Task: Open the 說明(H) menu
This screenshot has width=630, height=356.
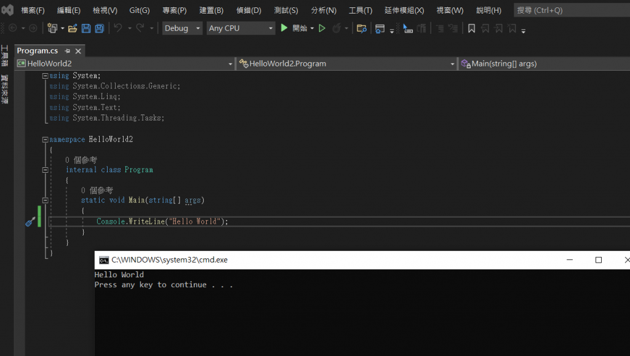Action: (488, 10)
